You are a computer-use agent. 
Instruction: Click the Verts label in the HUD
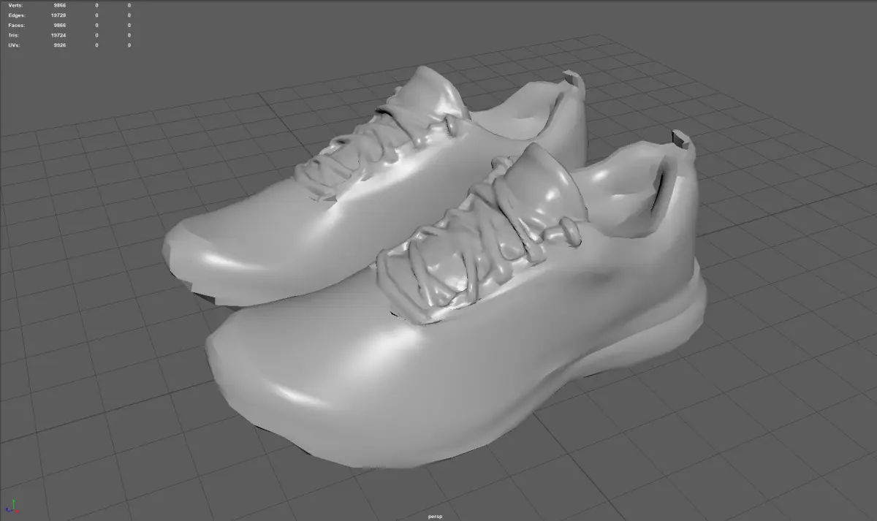(x=15, y=6)
